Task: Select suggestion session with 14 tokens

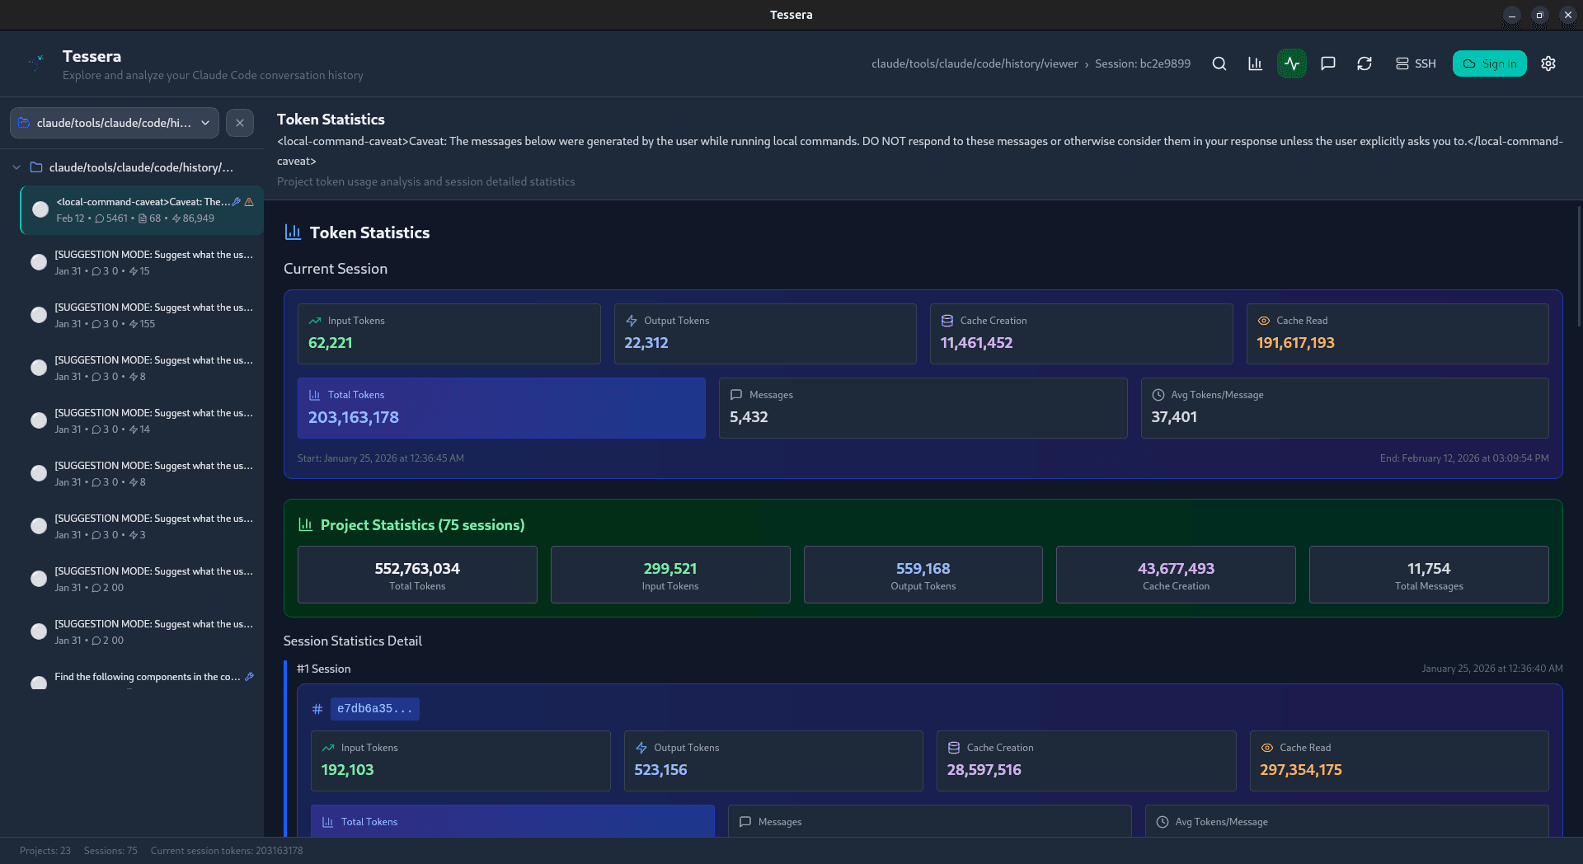Action: point(142,421)
